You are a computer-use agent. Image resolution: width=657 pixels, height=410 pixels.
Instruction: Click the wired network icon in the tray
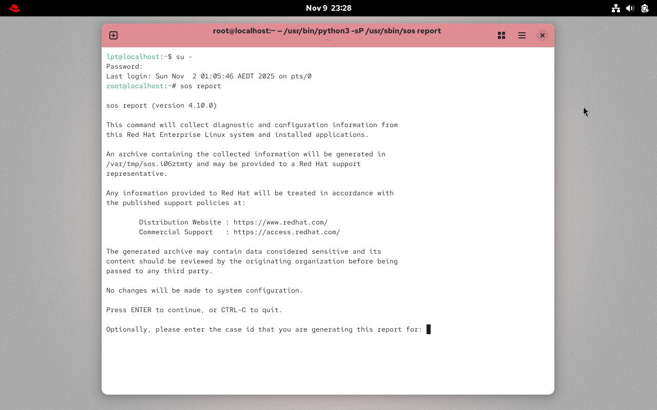point(615,8)
